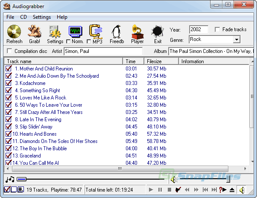Sort by the Time column header
This screenshot has width=257, height=198.
click(134, 61)
